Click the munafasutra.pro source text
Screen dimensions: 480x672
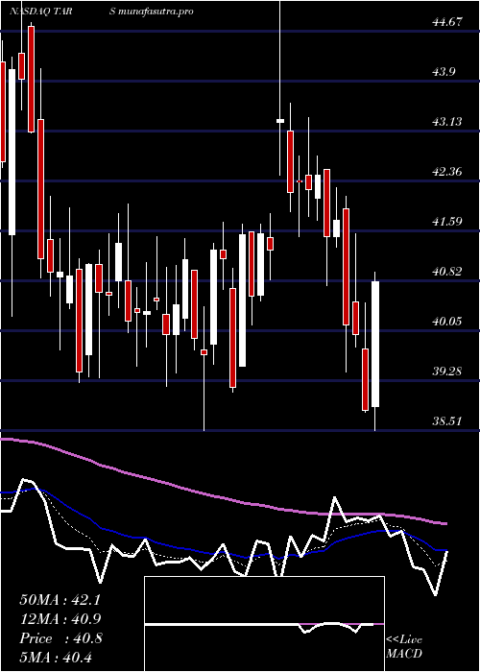(x=156, y=12)
